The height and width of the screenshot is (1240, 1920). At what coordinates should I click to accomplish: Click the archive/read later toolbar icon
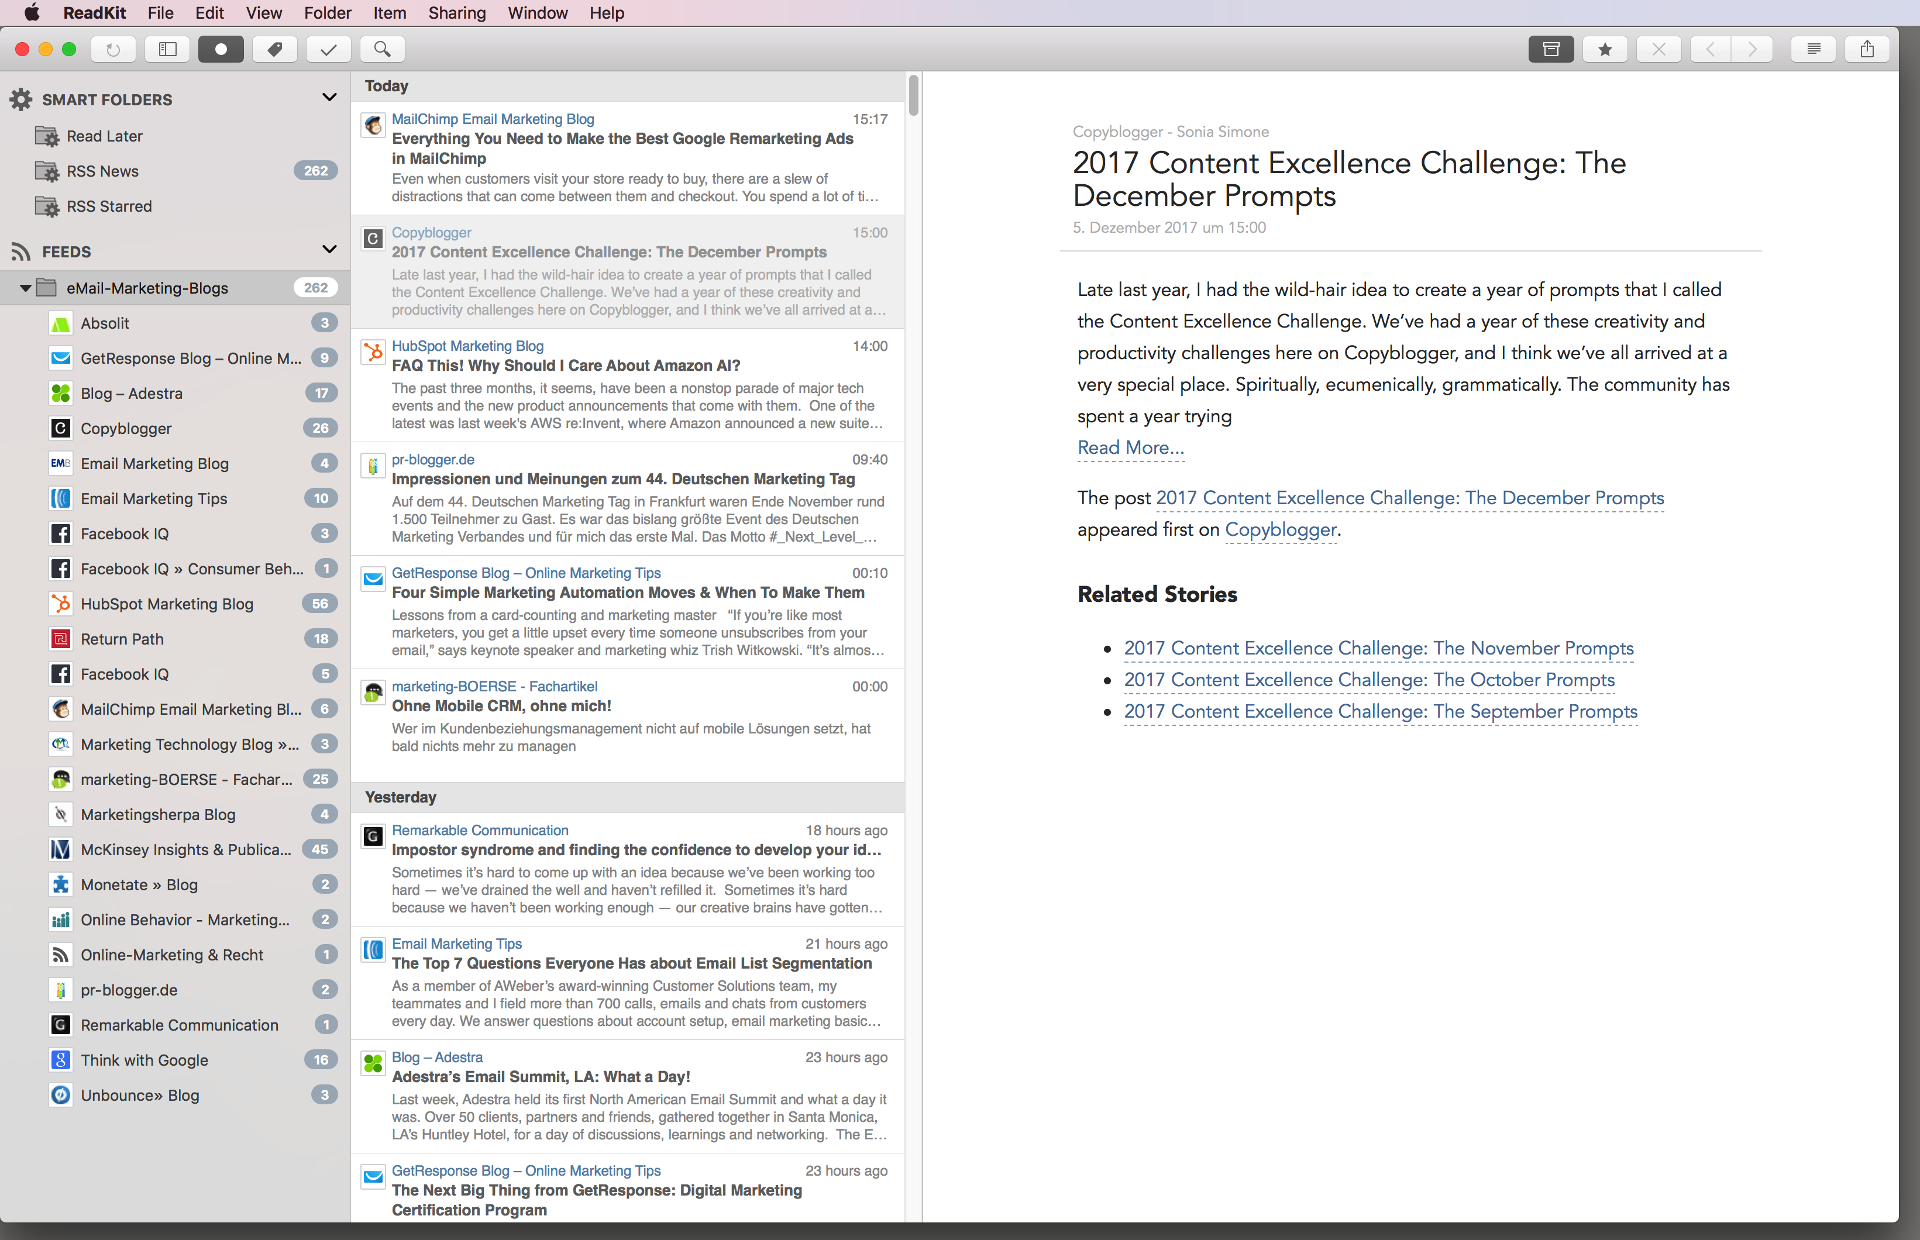1551,49
